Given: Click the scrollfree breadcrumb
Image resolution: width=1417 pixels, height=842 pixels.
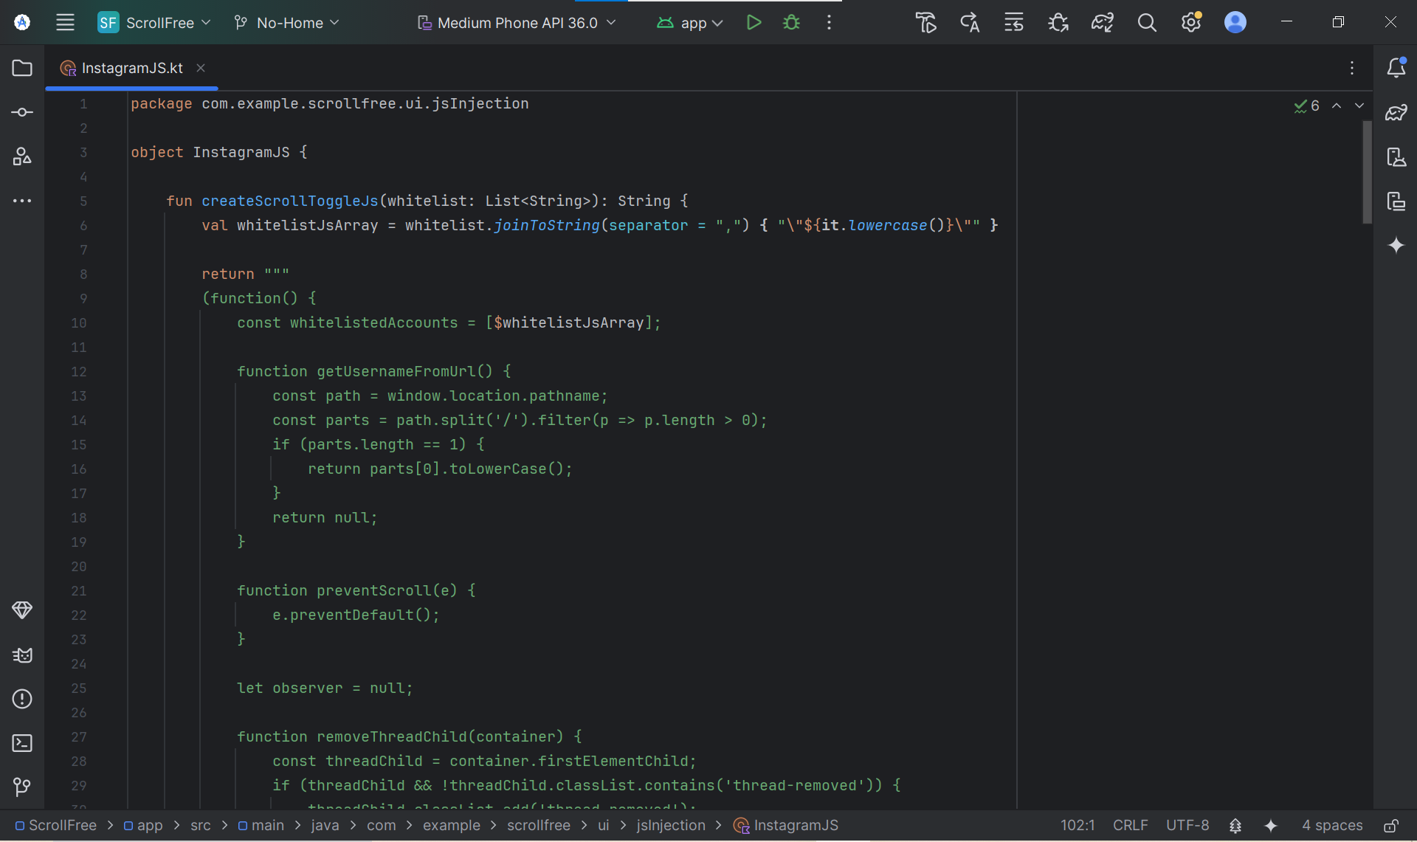Looking at the screenshot, I should click(x=539, y=825).
